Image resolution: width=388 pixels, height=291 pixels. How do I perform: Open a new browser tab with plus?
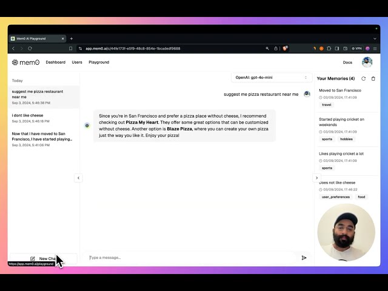click(72, 39)
